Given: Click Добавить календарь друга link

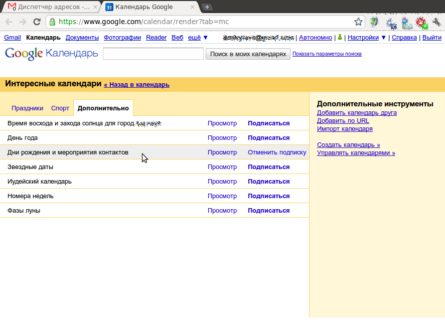Looking at the screenshot, I should (x=357, y=113).
